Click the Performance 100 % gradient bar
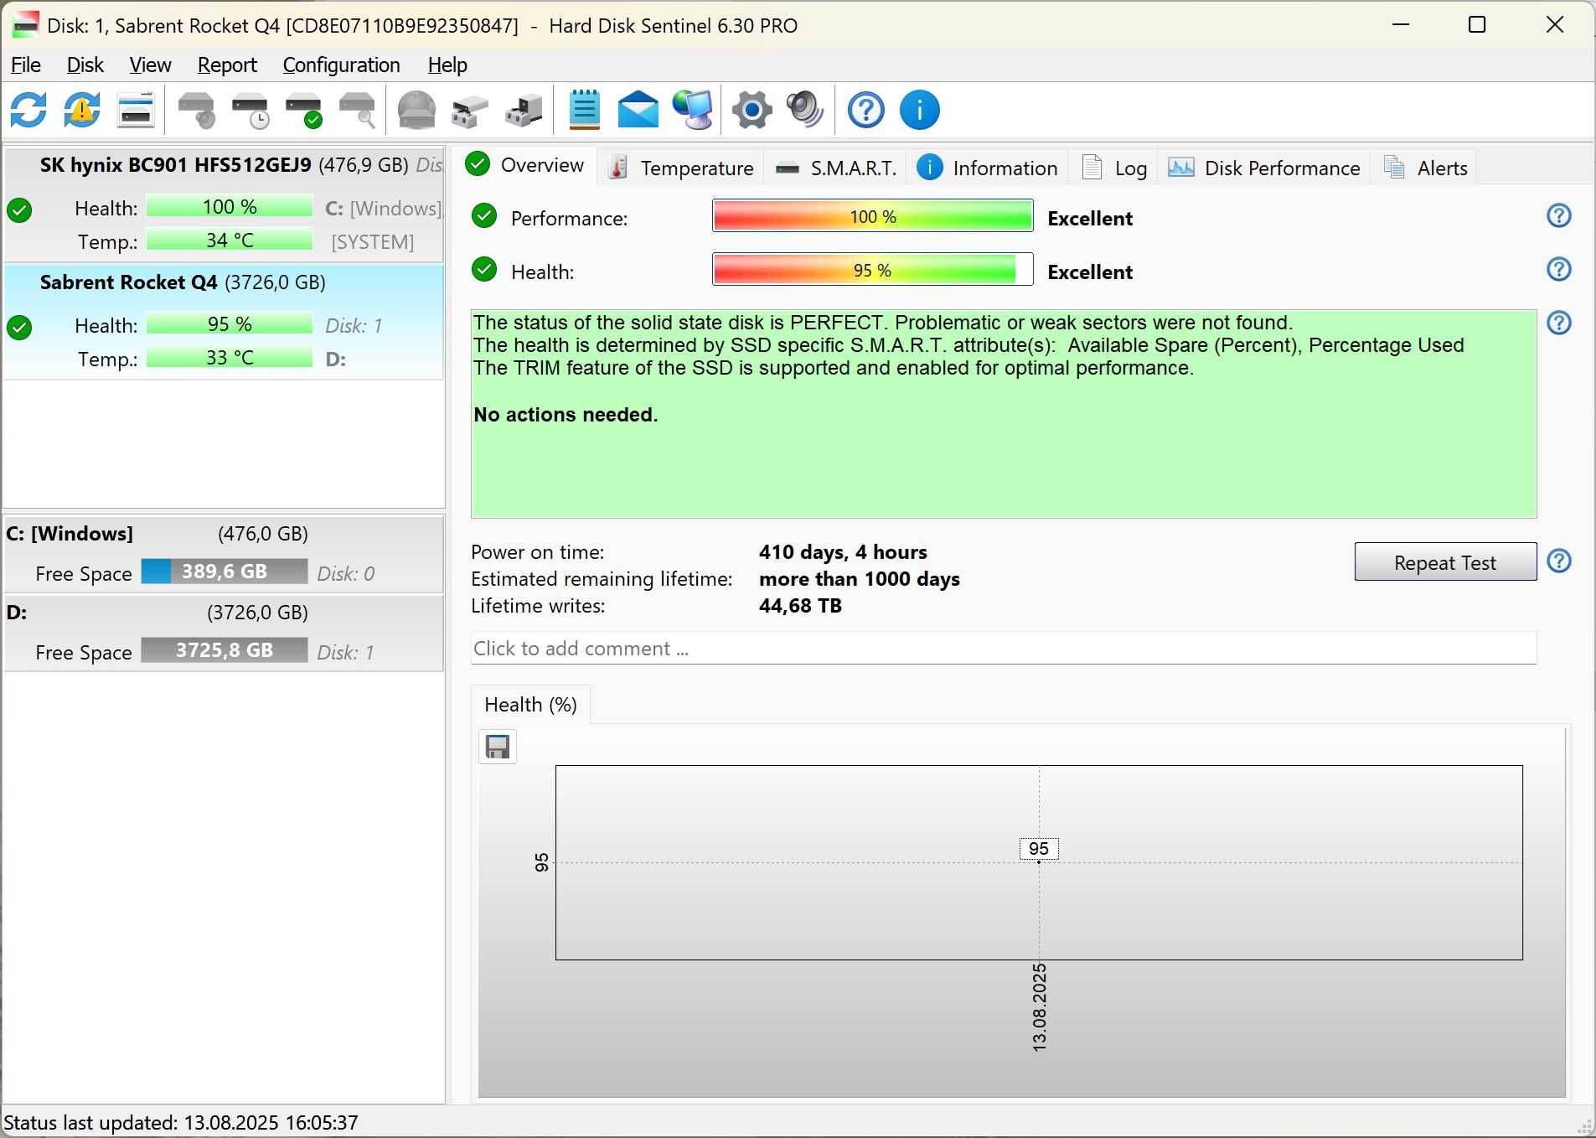This screenshot has width=1596, height=1138. [872, 216]
